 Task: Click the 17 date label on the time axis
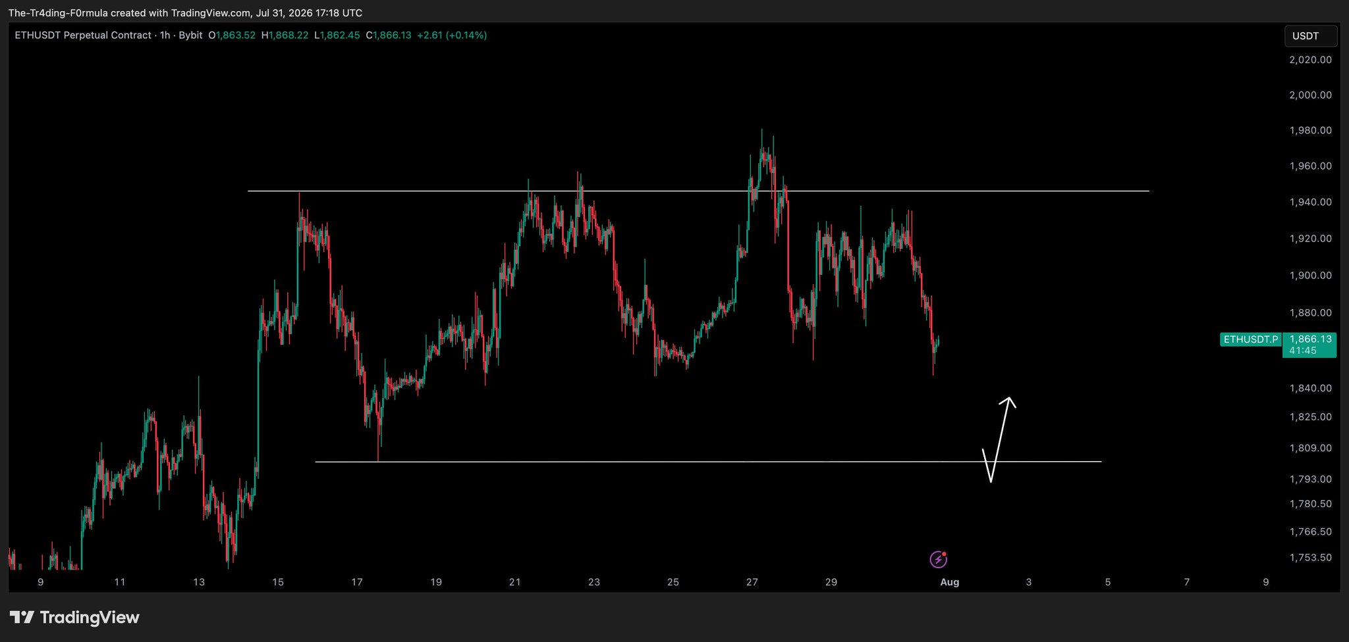pos(357,582)
